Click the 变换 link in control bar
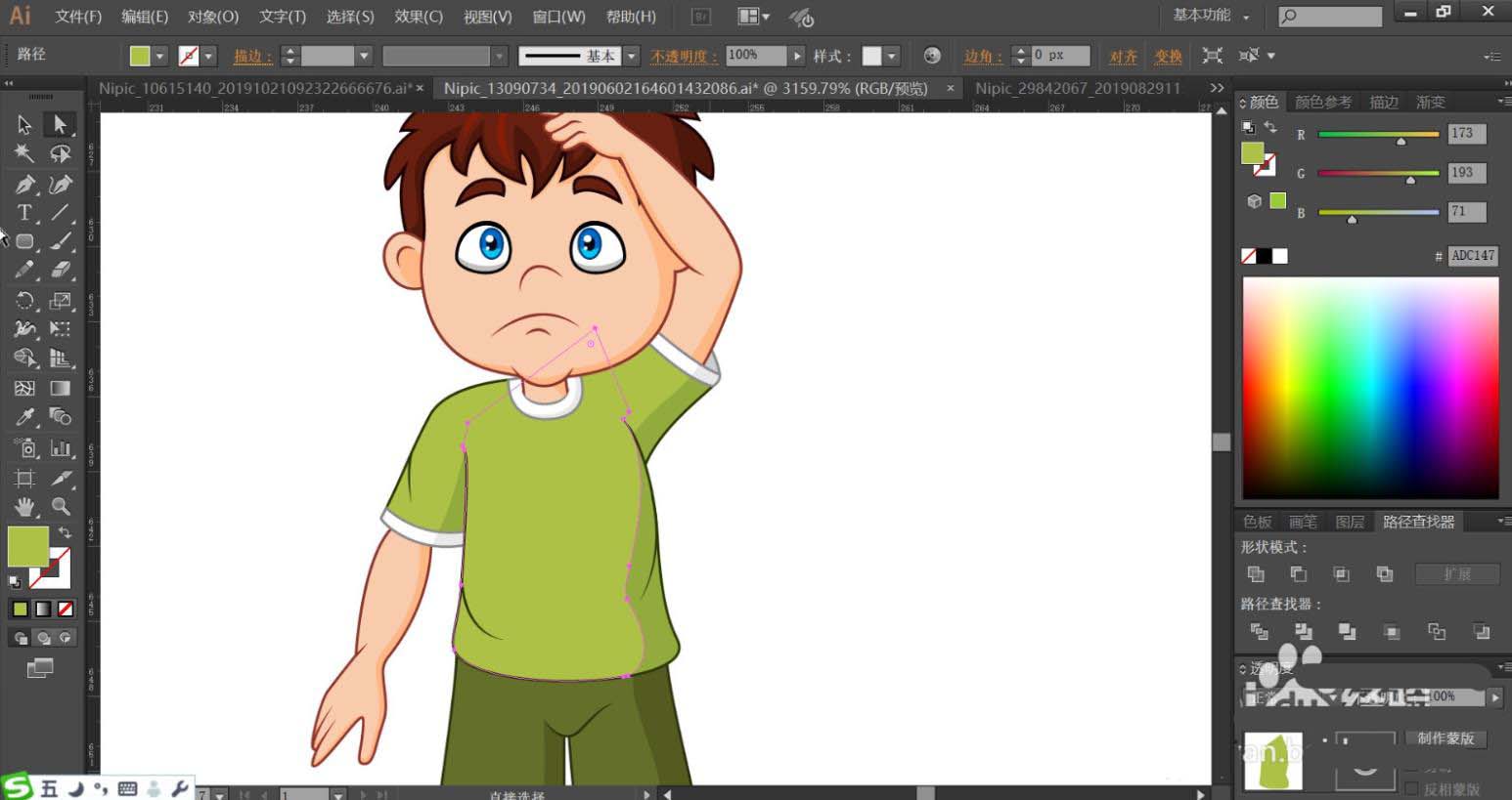The image size is (1512, 800). pyautogui.click(x=1168, y=57)
